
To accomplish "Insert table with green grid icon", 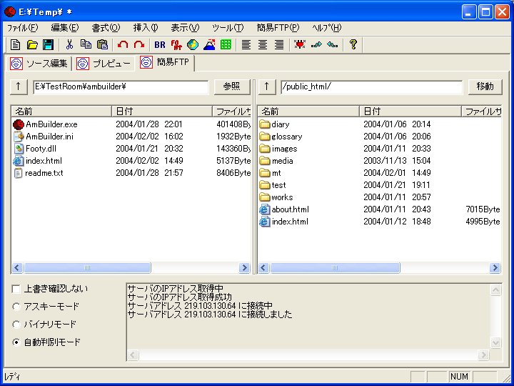I will pos(226,44).
